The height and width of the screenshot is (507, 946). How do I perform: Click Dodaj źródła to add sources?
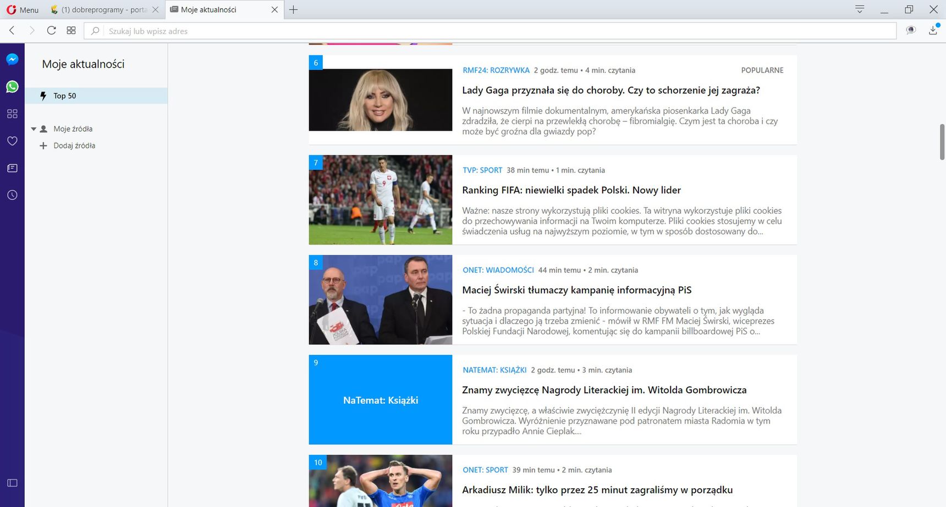tap(74, 146)
